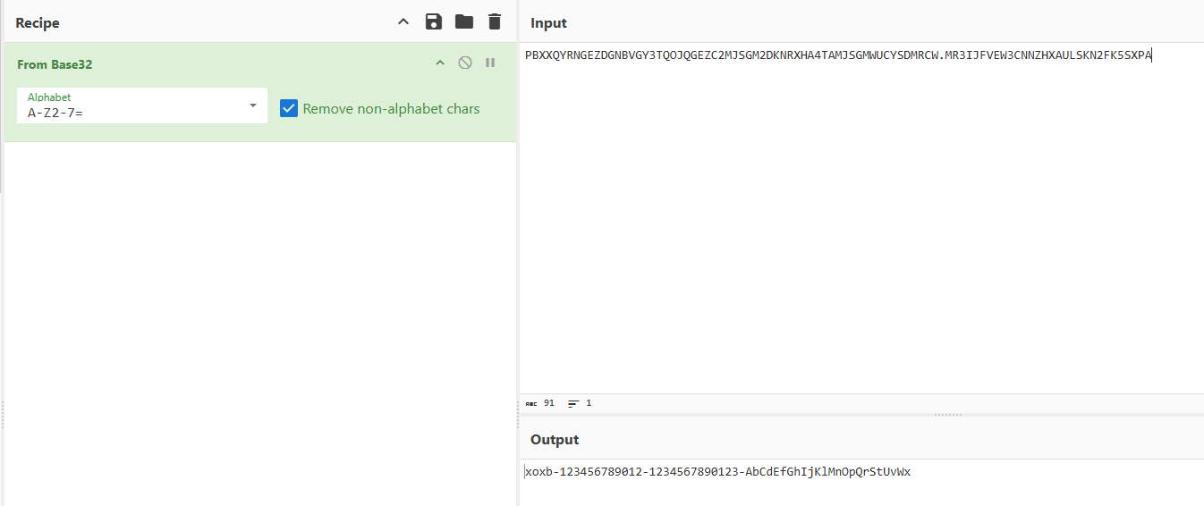Clear the recipe with trash icon
The height and width of the screenshot is (506, 1204).
click(x=494, y=22)
